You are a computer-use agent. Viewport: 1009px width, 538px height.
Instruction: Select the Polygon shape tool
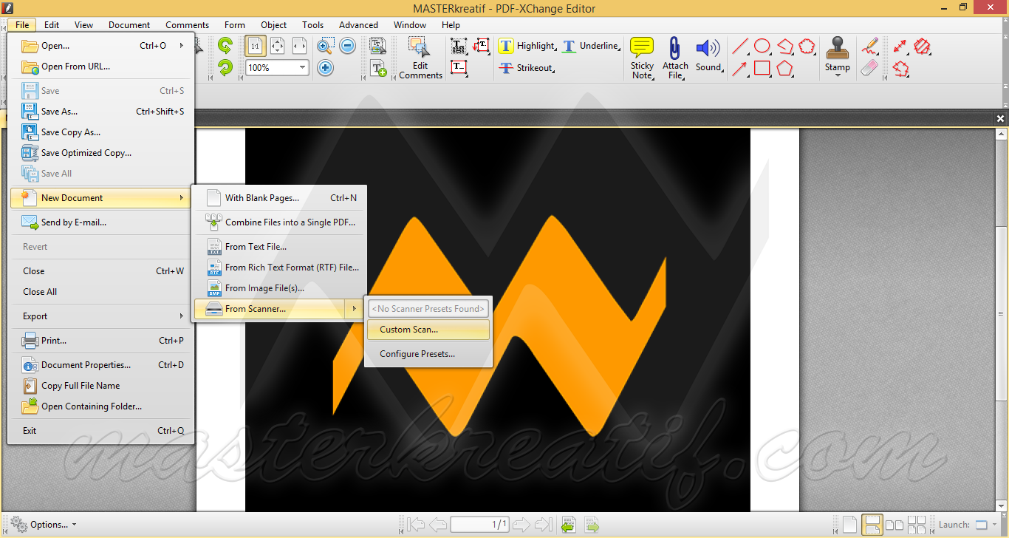tap(784, 69)
